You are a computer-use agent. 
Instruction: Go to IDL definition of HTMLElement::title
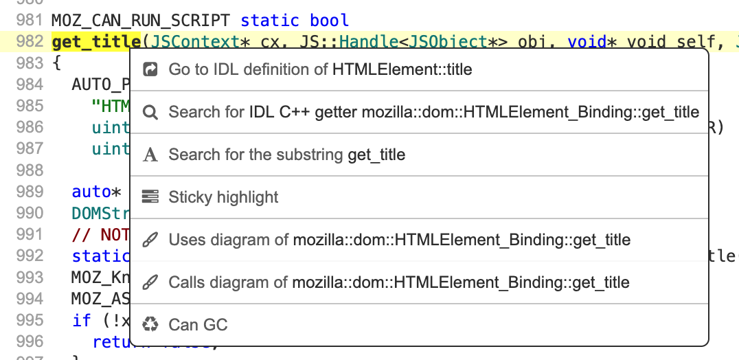(x=320, y=69)
